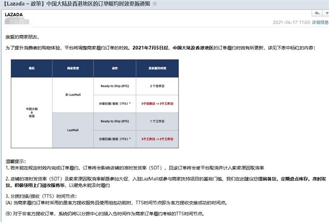Click the red 5个自然日->3个工作日 cell
Viewport: 329px width, 222px height.
(x=157, y=103)
